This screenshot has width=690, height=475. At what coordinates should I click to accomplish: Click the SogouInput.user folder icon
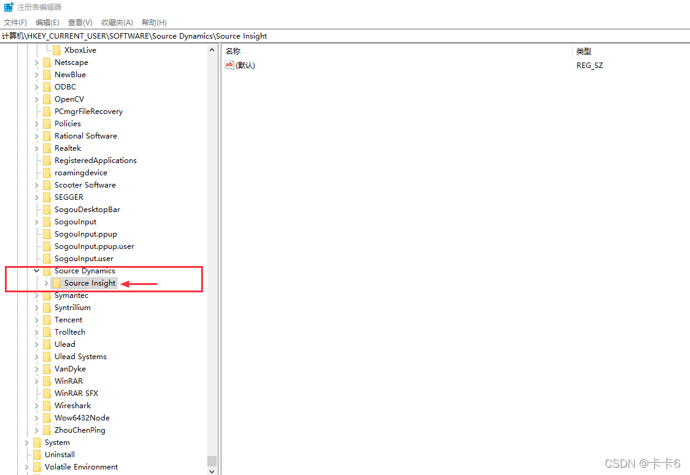[x=47, y=259]
